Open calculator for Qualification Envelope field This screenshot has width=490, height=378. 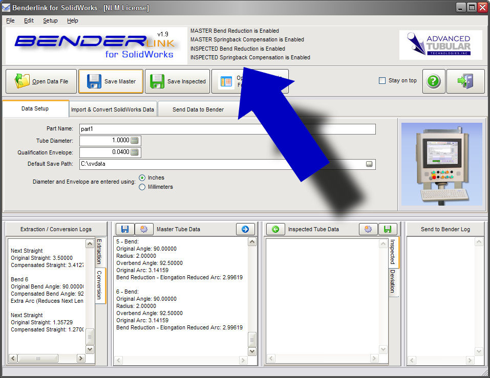pos(135,152)
